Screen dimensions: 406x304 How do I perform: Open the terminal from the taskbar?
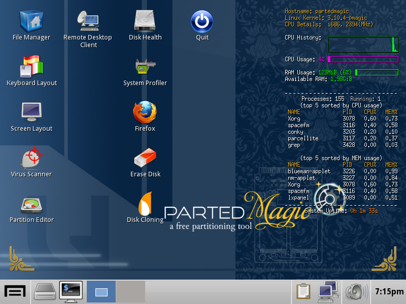71,292
